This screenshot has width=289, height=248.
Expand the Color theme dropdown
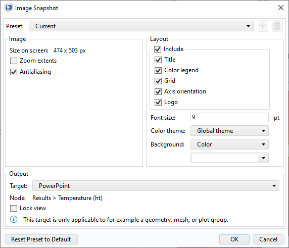coord(229,131)
